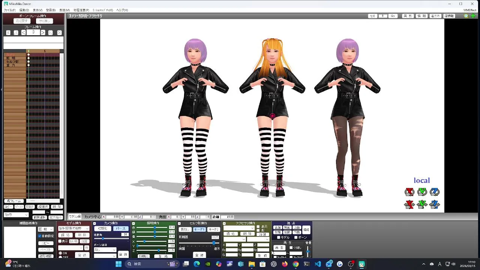Screen dimensions: 480x270
Task: Click the blue Z move axis icon
Action: click(435, 204)
